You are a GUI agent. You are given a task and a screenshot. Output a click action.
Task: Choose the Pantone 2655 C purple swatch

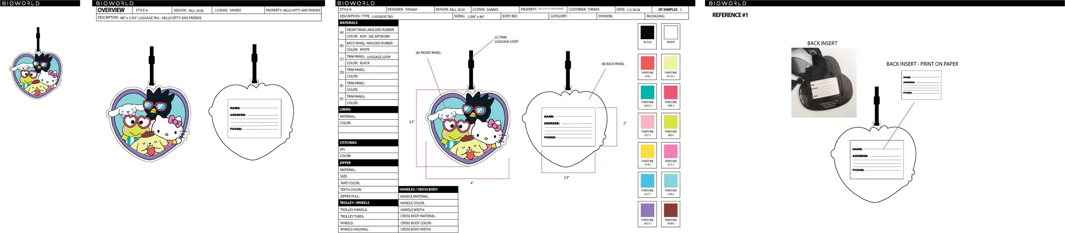(x=647, y=210)
